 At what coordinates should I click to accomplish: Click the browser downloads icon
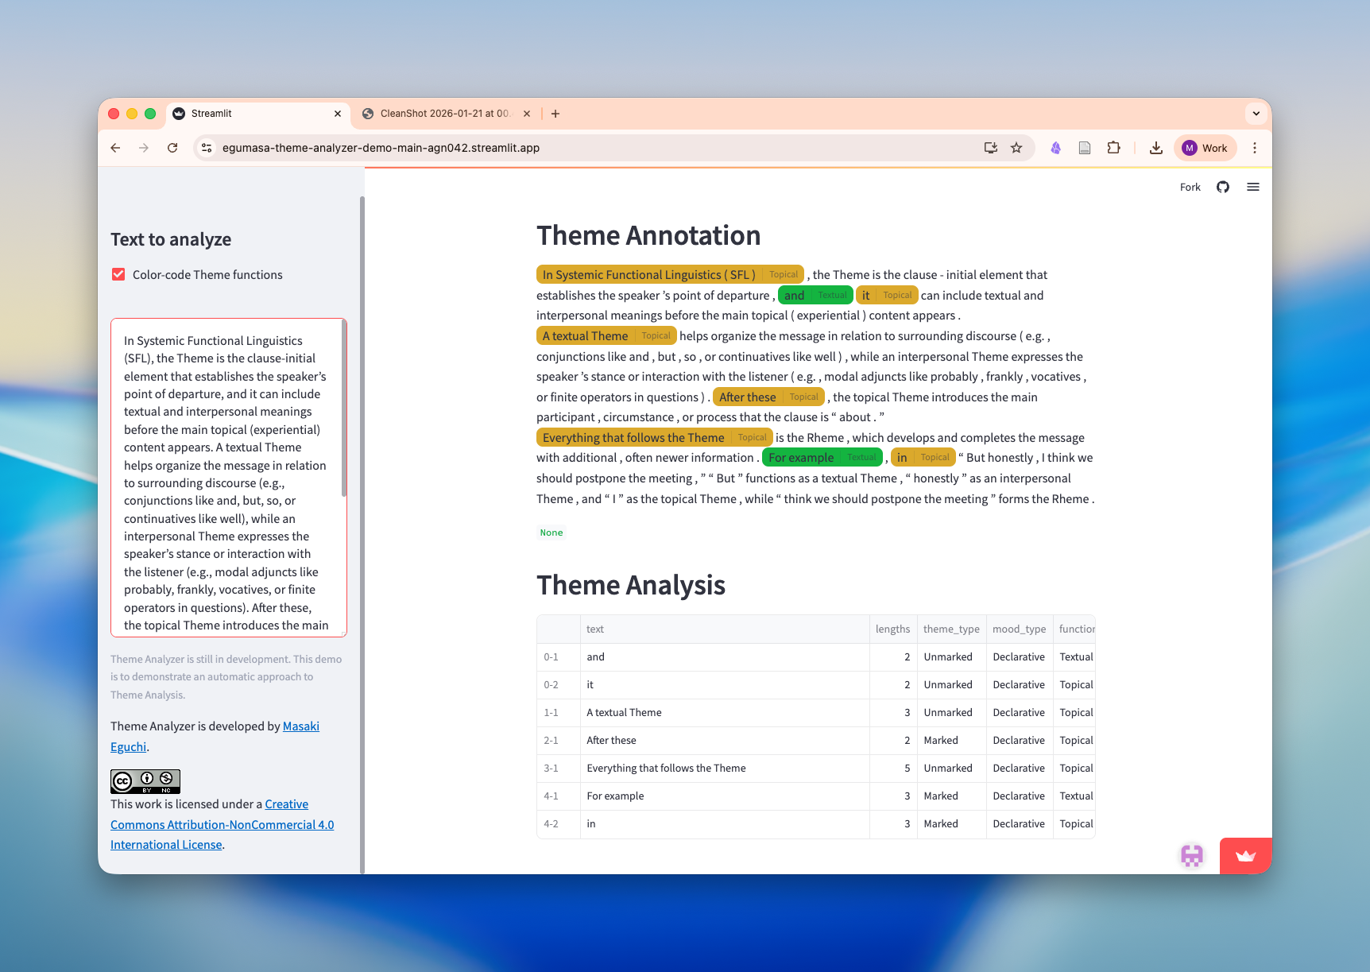coord(1156,148)
